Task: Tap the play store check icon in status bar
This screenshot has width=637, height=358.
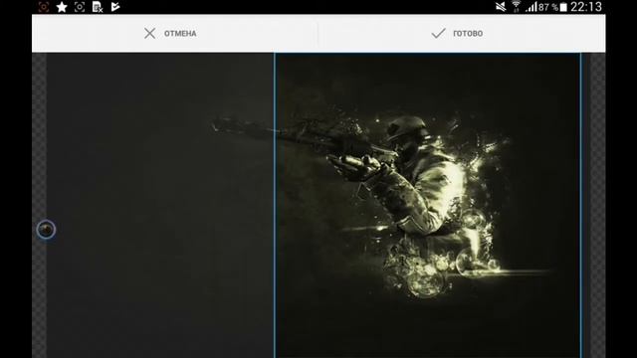Action: click(115, 7)
